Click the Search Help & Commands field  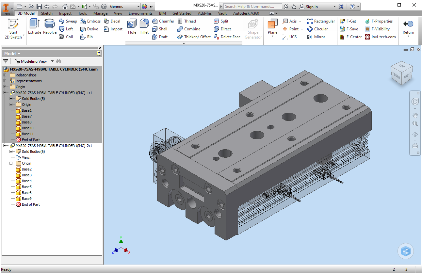(252, 7)
